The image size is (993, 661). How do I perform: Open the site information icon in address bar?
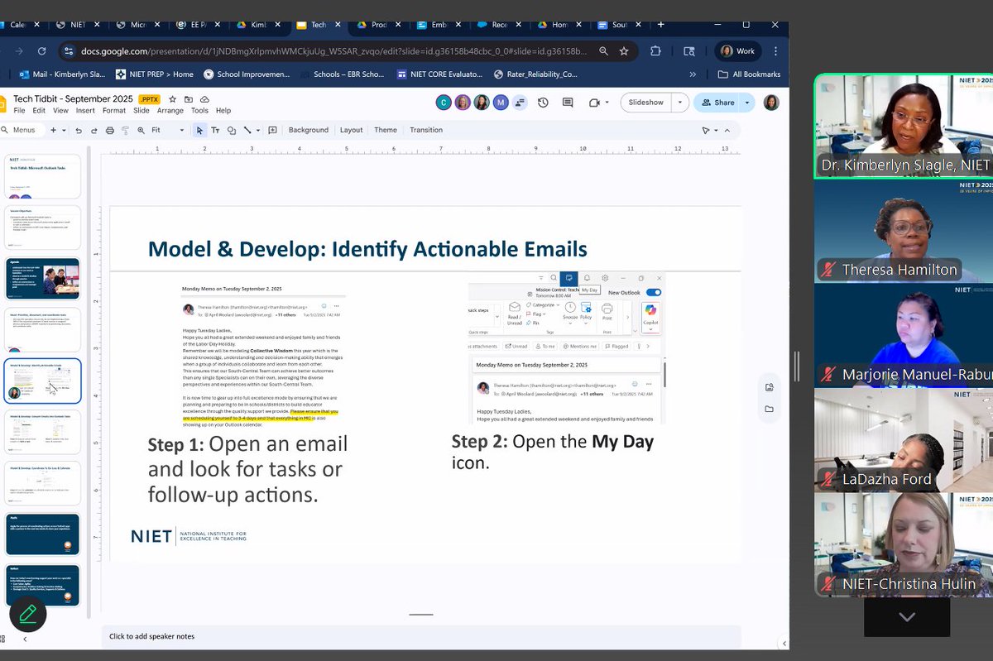click(x=69, y=51)
